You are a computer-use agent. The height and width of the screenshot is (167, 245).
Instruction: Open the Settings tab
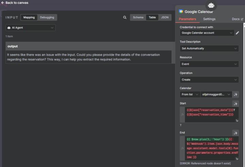tap(209, 19)
